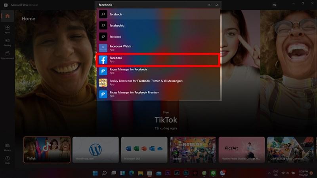Image resolution: width=317 pixels, height=178 pixels.
Task: Select the 'factbook' search suggestion
Action: pos(158,37)
